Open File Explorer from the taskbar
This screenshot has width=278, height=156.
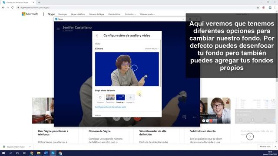pyautogui.click(x=39, y=153)
